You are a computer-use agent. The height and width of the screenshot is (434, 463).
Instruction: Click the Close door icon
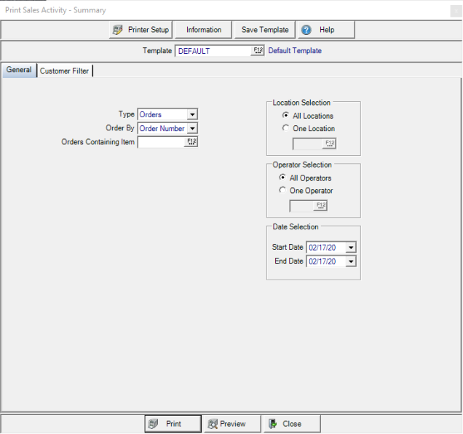(x=272, y=424)
